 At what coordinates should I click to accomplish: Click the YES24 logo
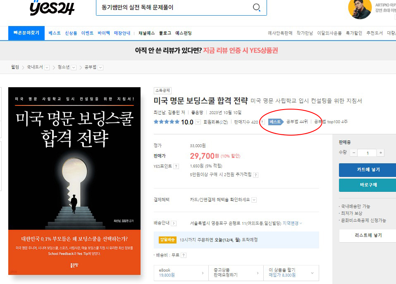pyautogui.click(x=52, y=8)
